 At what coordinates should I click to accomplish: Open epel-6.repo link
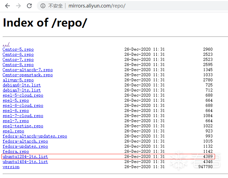pos(16,111)
